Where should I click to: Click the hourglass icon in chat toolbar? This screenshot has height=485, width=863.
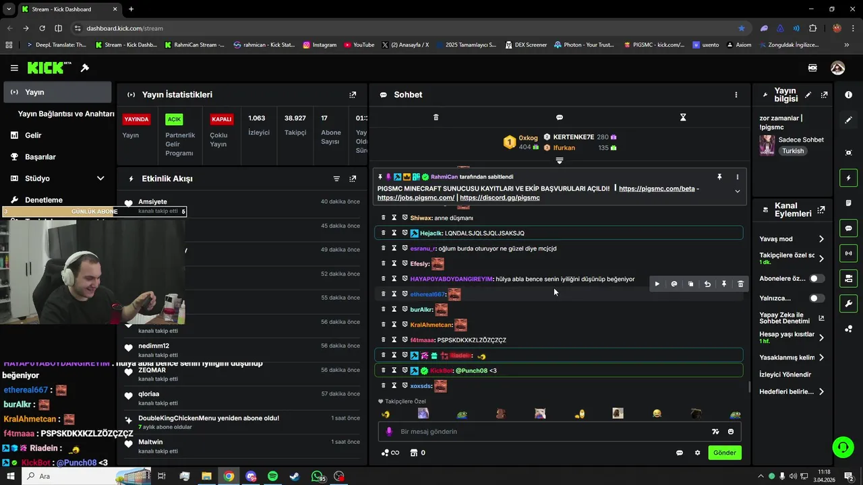683,117
